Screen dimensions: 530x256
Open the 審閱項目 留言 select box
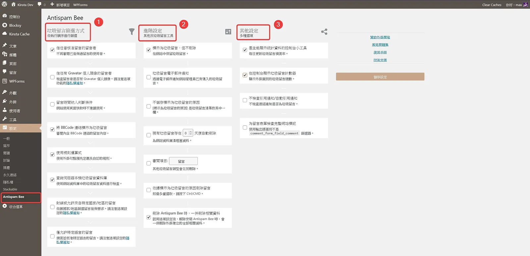183,161
